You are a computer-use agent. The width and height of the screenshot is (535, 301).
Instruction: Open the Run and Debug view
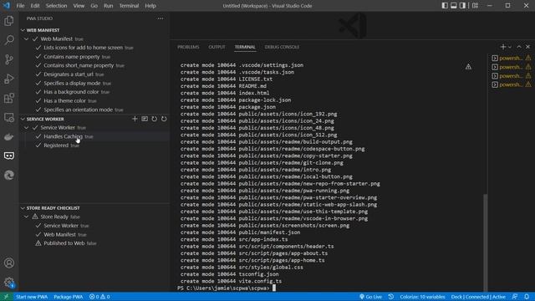tap(9, 79)
